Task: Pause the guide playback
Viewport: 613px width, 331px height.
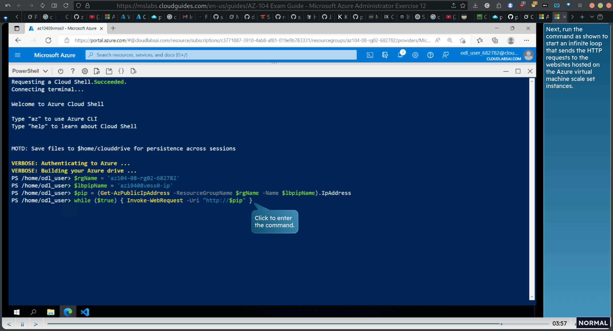Action: [x=22, y=324]
